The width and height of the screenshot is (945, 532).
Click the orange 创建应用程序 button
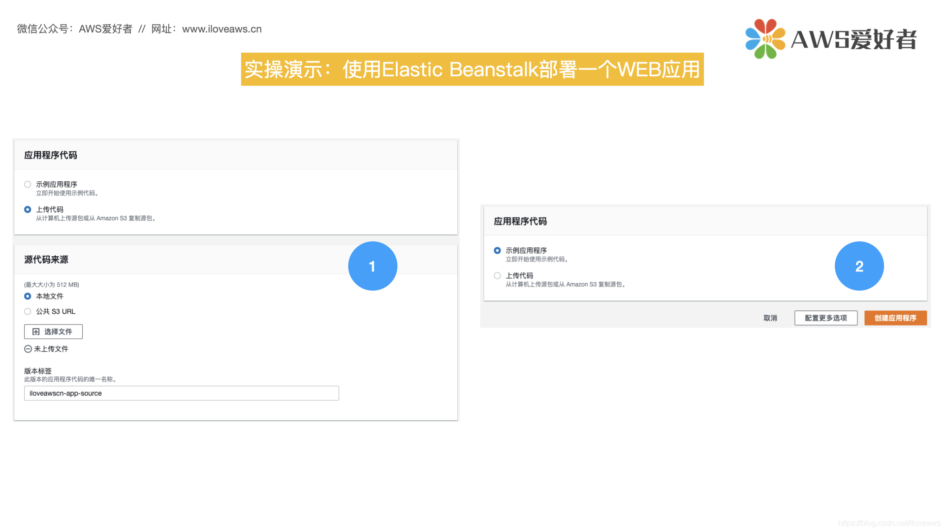[x=895, y=318]
